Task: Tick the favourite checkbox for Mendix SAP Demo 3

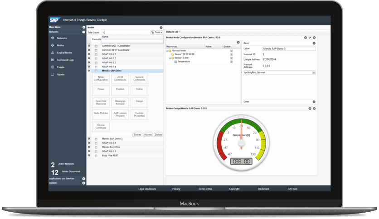Action: tap(96, 139)
